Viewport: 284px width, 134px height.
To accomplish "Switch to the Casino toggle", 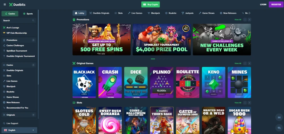I will point(10,14).
